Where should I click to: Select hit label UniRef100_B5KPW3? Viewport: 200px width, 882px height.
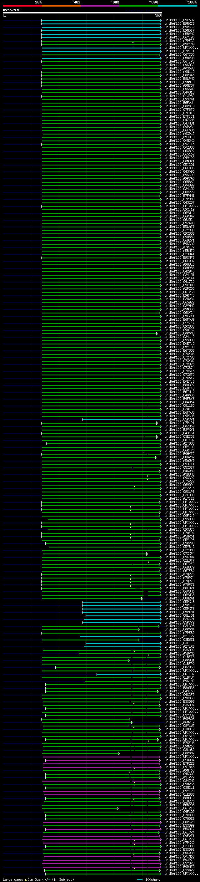coord(179,544)
